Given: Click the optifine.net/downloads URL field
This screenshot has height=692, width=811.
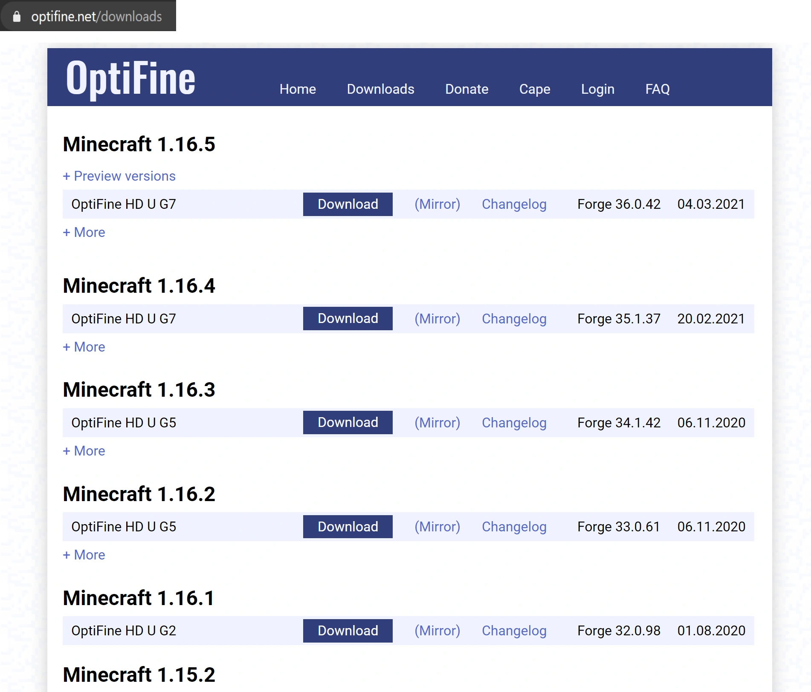Looking at the screenshot, I should coord(96,17).
